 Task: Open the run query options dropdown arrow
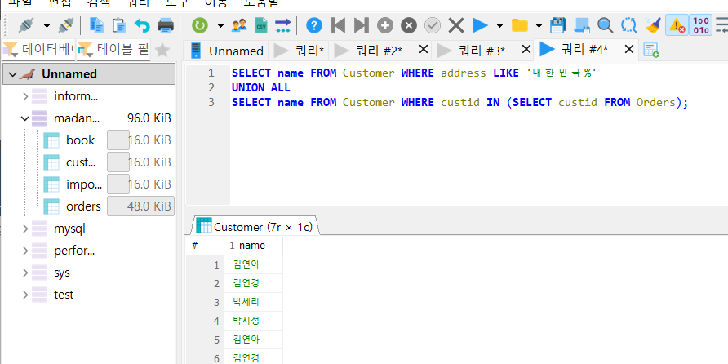(x=499, y=25)
